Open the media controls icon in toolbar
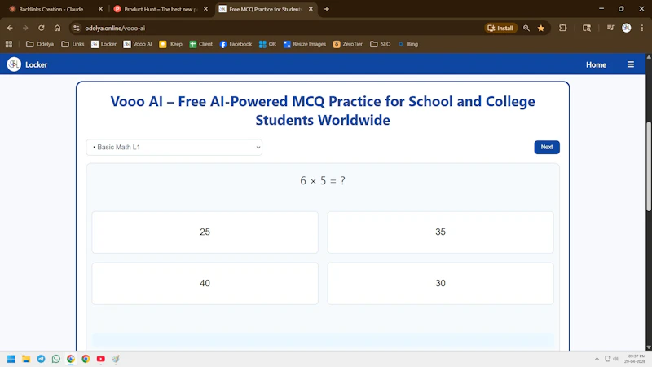The image size is (652, 367). tap(610, 28)
